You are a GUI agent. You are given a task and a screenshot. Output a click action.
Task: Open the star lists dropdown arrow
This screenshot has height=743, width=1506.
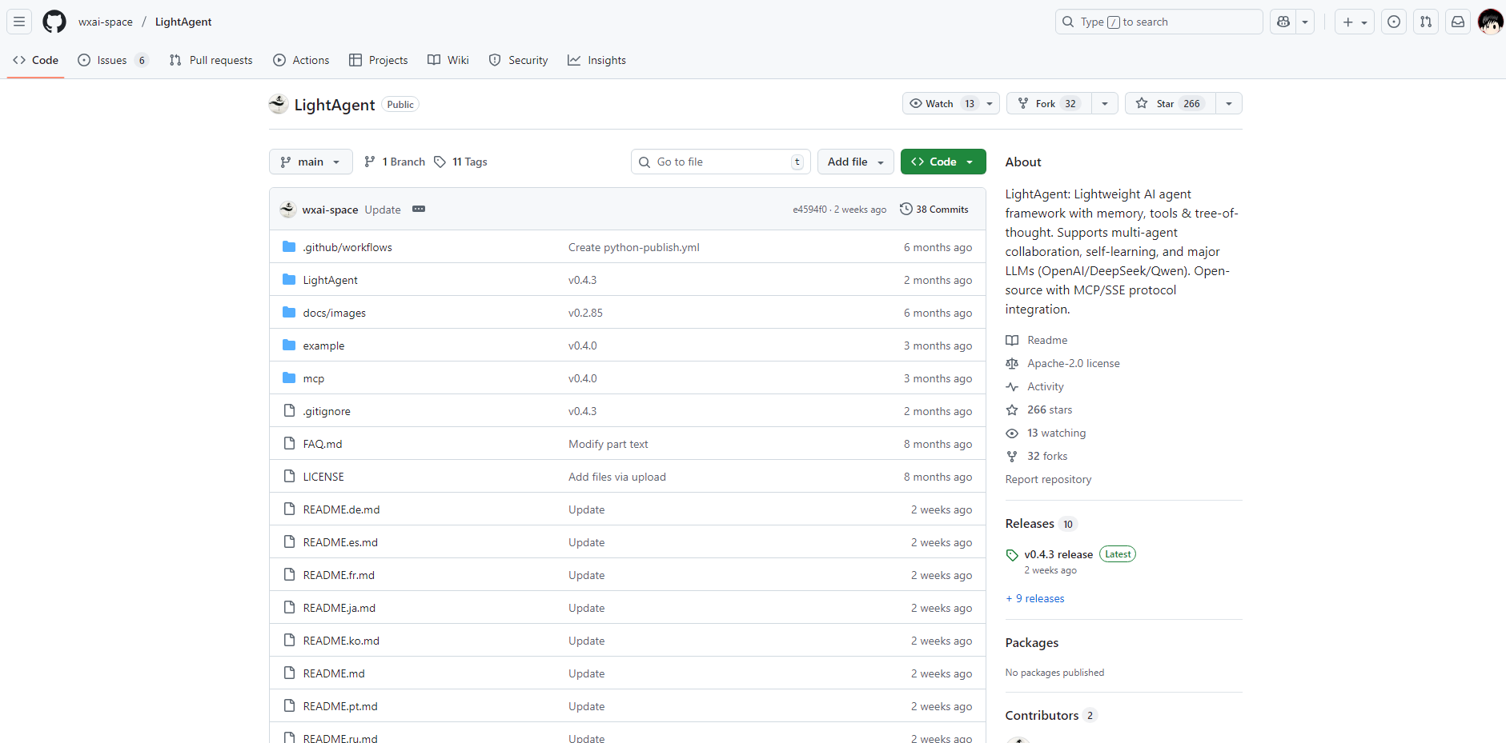click(1229, 104)
